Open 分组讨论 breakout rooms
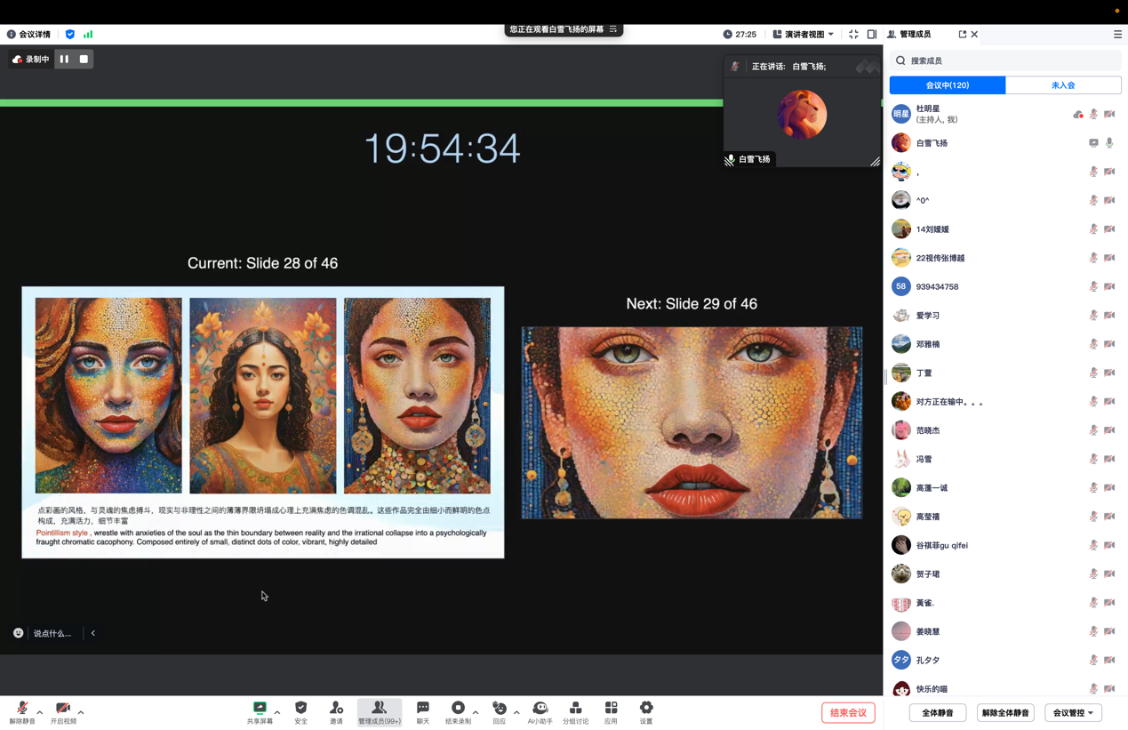Screen dimensions: 1128x730 coord(575,712)
